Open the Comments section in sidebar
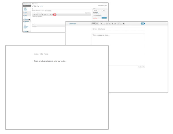Viewport: 173px width, 134px height. 26,20
